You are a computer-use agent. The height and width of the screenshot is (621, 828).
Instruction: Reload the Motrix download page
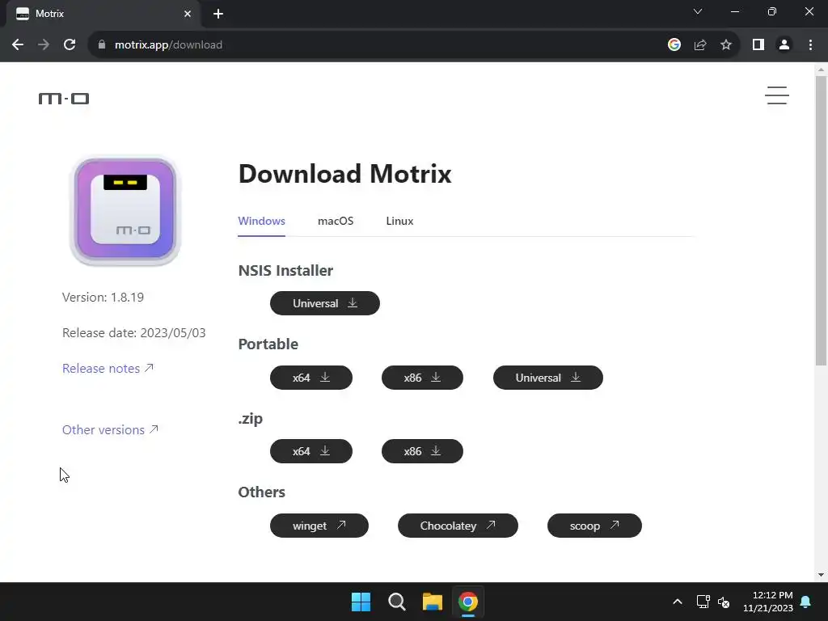pyautogui.click(x=70, y=45)
